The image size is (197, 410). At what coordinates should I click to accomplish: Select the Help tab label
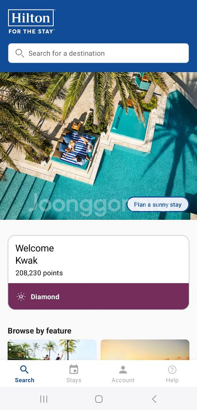click(x=172, y=380)
